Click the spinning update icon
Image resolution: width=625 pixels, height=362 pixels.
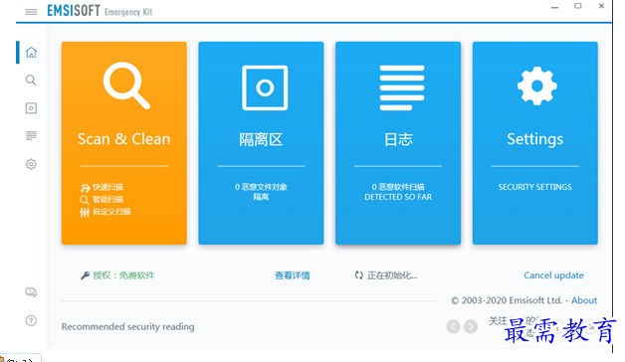[358, 275]
